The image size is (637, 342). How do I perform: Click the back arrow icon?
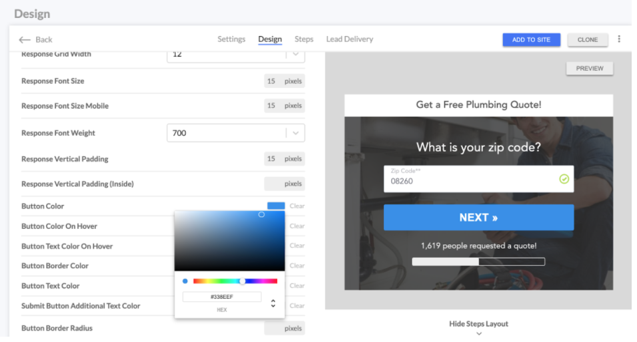[25, 40]
